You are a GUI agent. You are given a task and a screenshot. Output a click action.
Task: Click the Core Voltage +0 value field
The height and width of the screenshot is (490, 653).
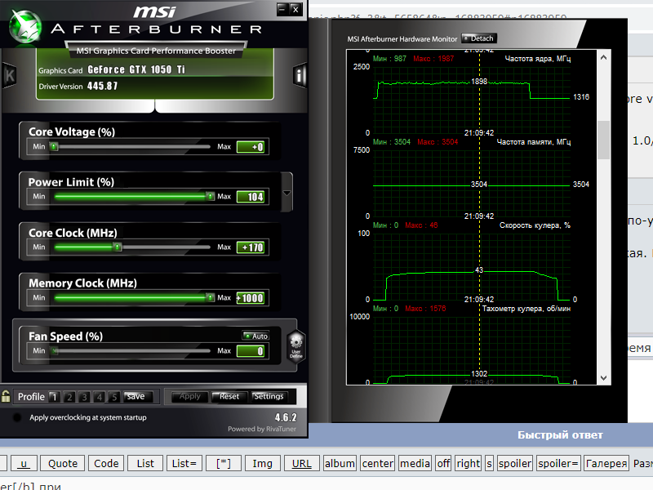tap(251, 147)
